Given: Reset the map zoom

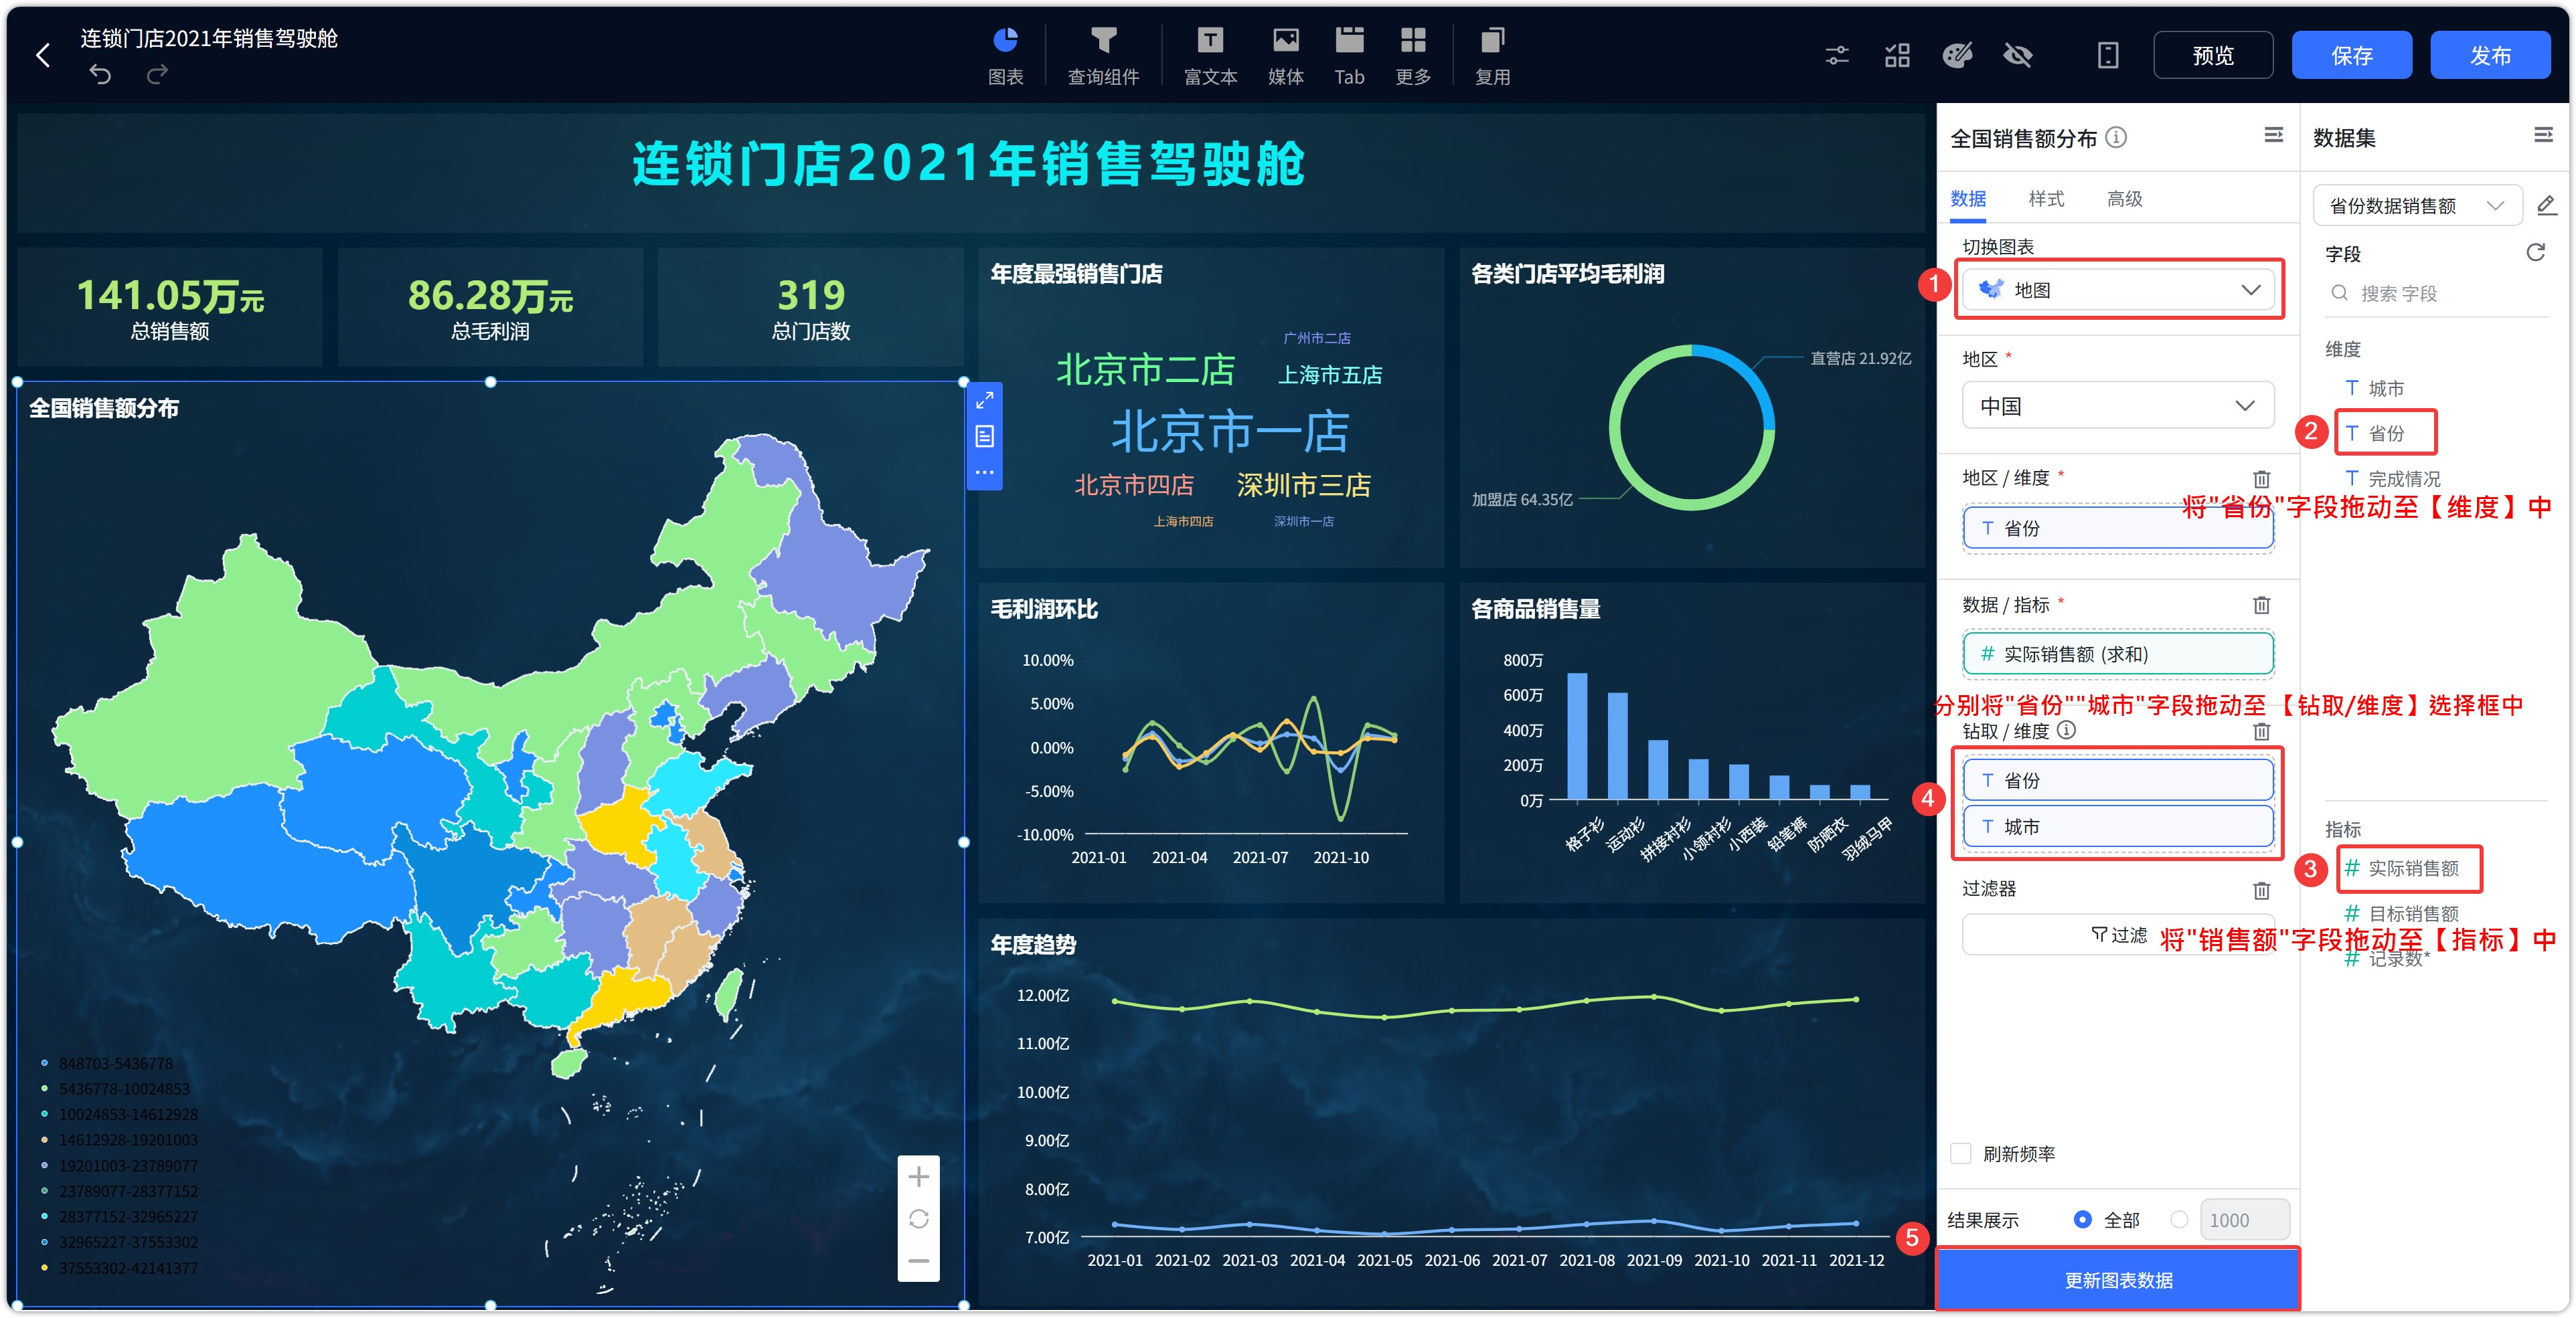Looking at the screenshot, I should coord(918,1219).
